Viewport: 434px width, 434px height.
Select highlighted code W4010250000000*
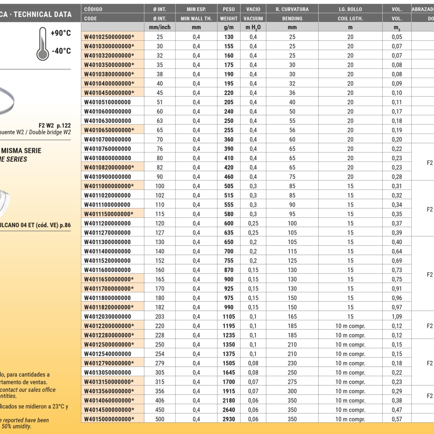click(x=109, y=37)
